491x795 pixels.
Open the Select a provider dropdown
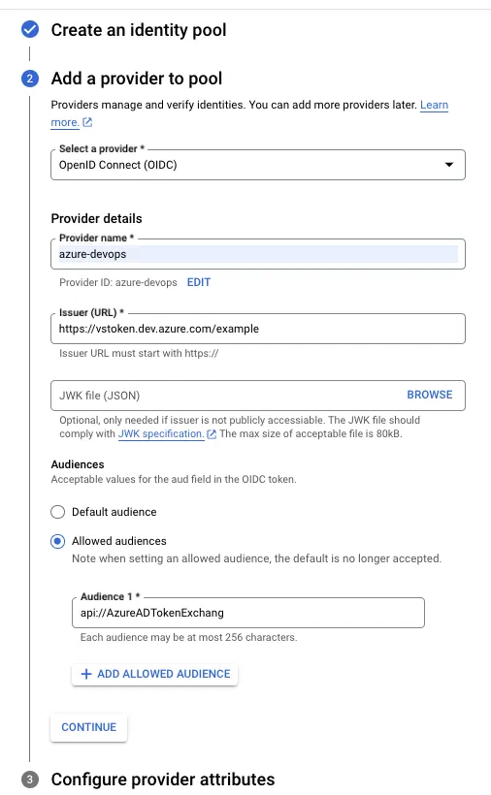(x=258, y=165)
